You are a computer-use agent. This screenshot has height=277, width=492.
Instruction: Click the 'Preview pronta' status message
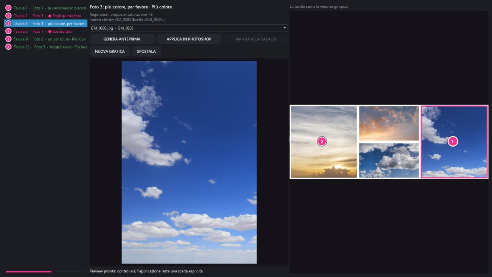[146, 271]
